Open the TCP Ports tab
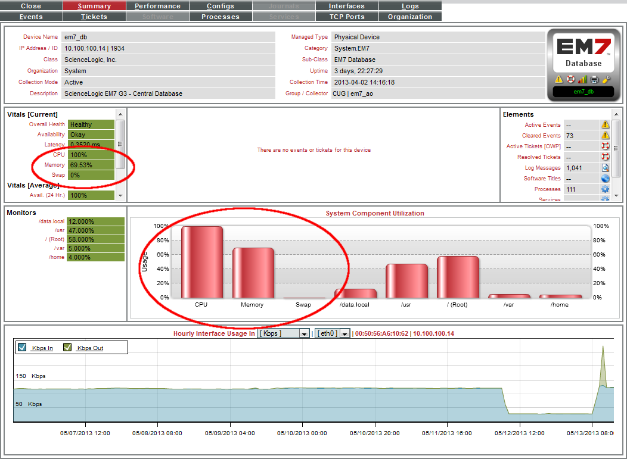The image size is (627, 459). [x=347, y=17]
